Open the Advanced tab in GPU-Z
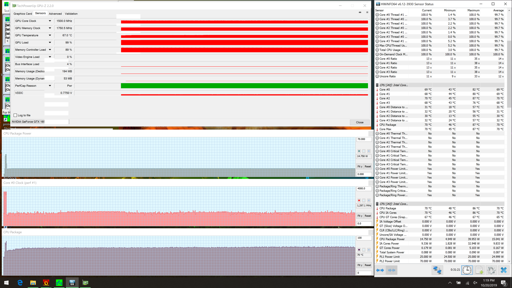The image size is (512, 288). pos(55,14)
